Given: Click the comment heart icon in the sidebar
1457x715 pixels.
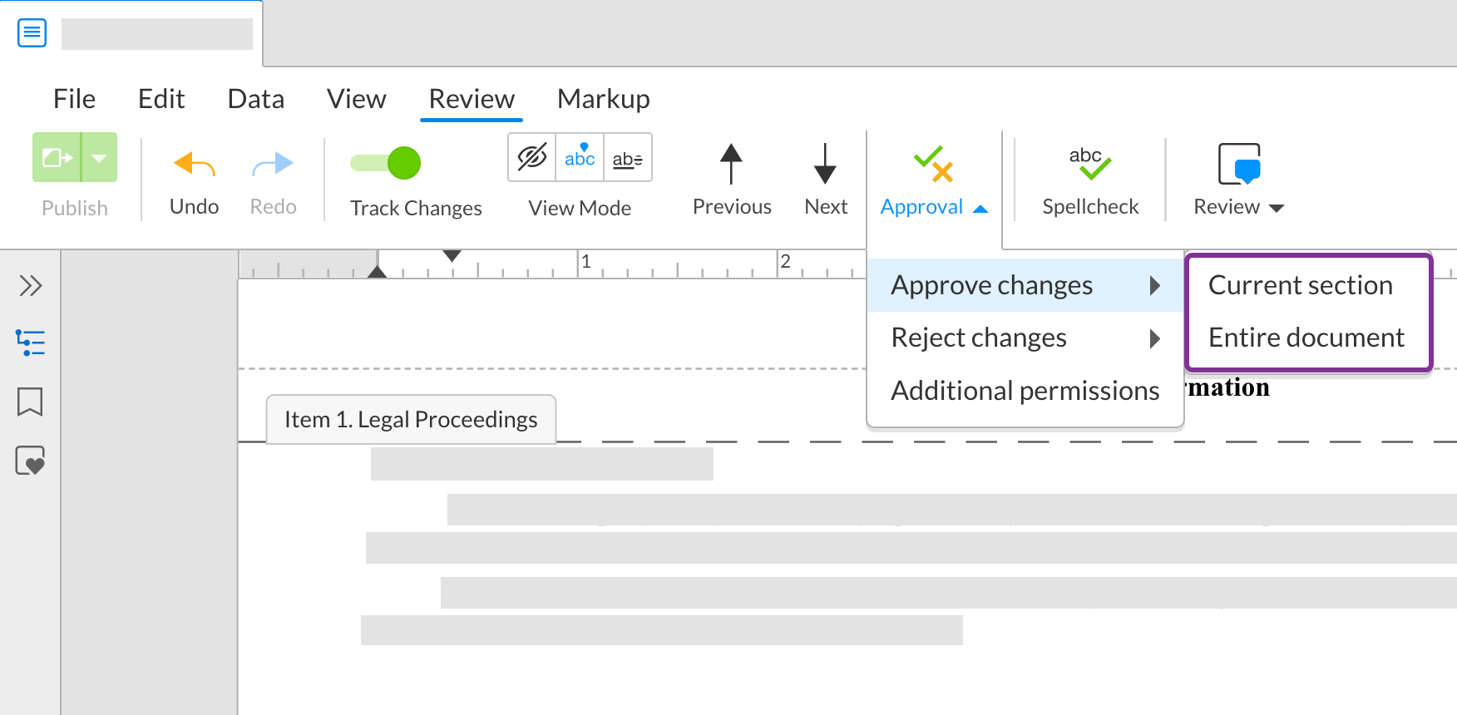Looking at the screenshot, I should point(31,460).
